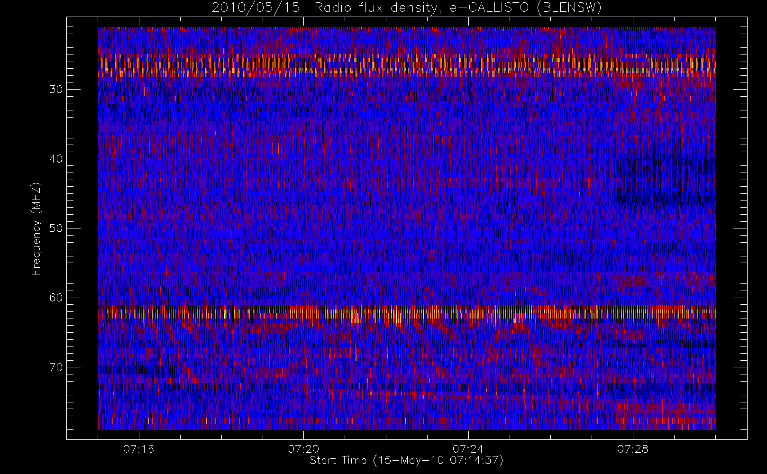Click the 30 frequency tick label
The width and height of the screenshot is (767, 474).
pos(56,90)
